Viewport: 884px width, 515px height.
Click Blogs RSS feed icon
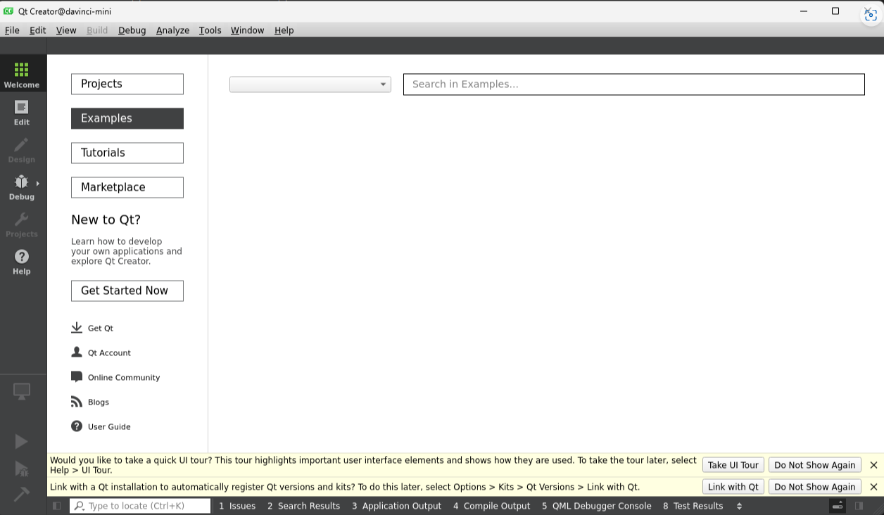77,402
